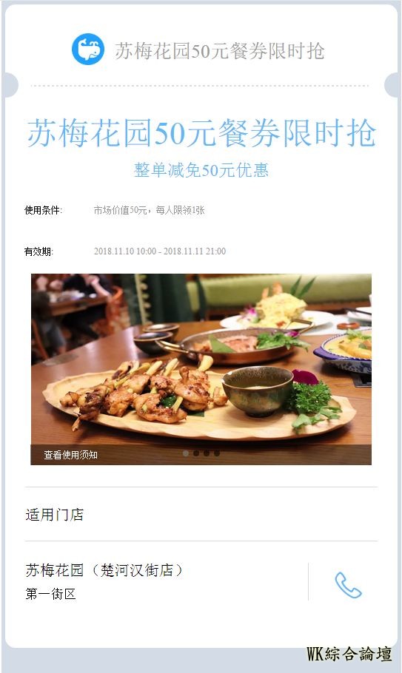Click the 适用门店 section header
The image size is (402, 673).
(55, 514)
